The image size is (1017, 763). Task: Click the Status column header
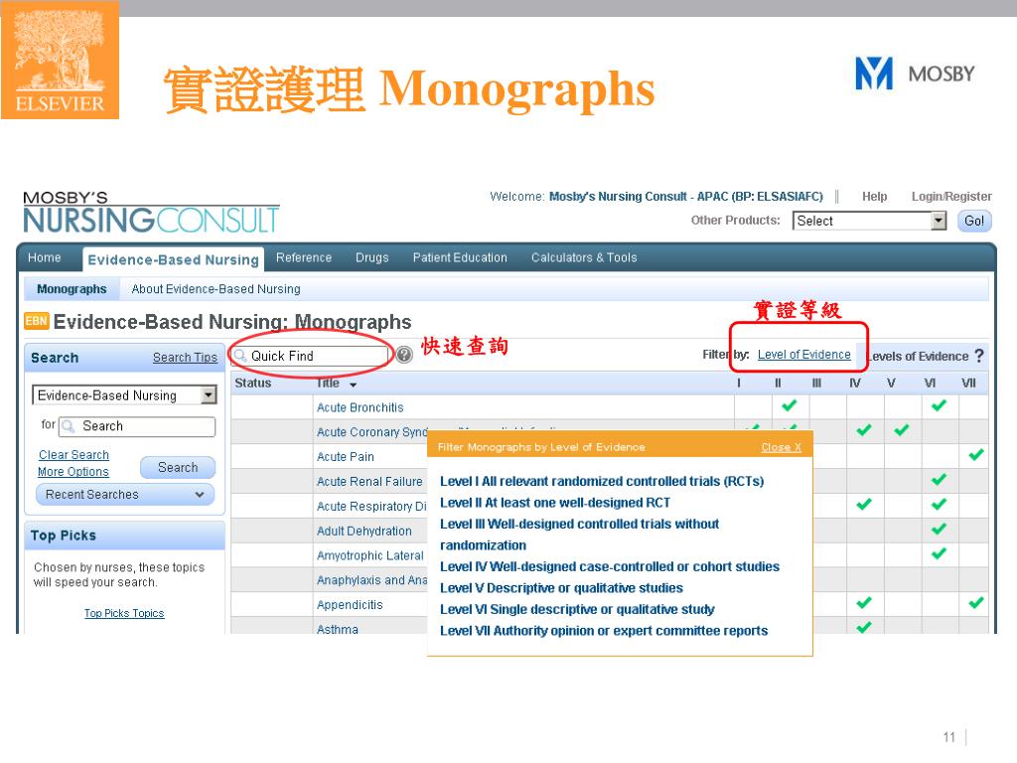tap(253, 382)
